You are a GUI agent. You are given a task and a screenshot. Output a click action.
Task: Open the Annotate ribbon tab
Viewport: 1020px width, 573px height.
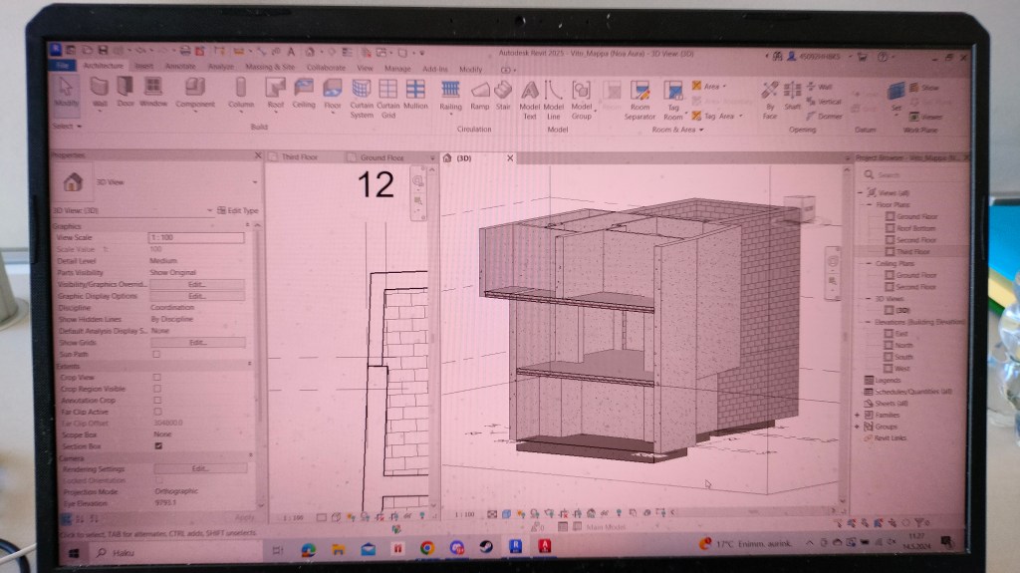[x=180, y=67]
